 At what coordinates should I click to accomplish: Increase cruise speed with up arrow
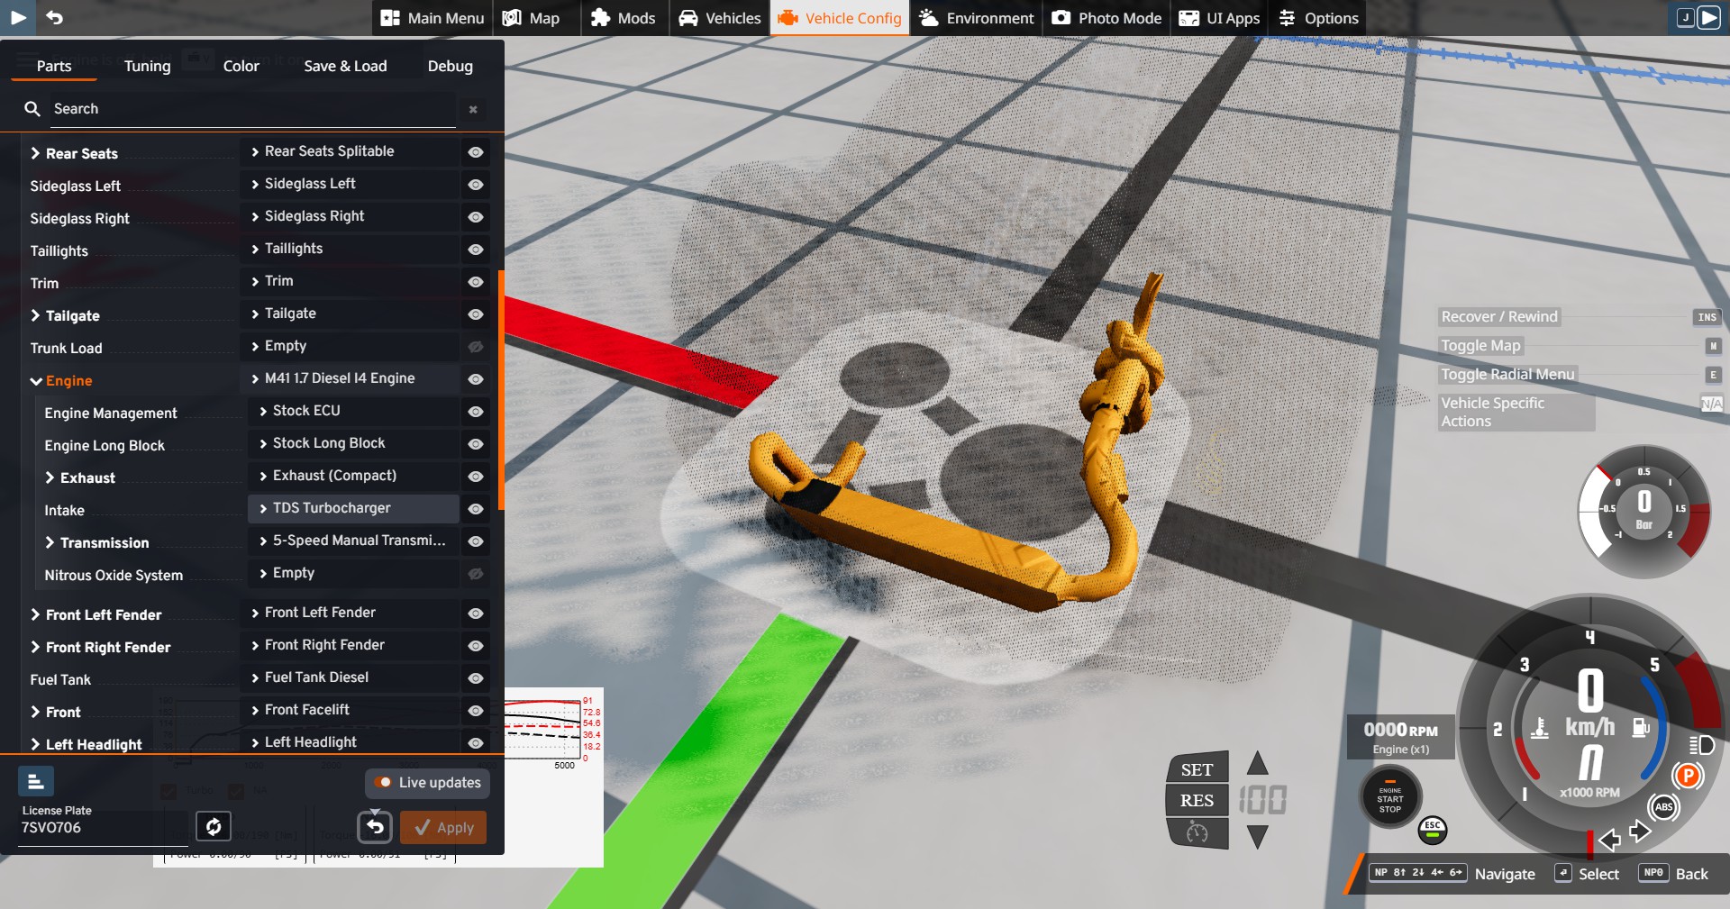coord(1258,764)
